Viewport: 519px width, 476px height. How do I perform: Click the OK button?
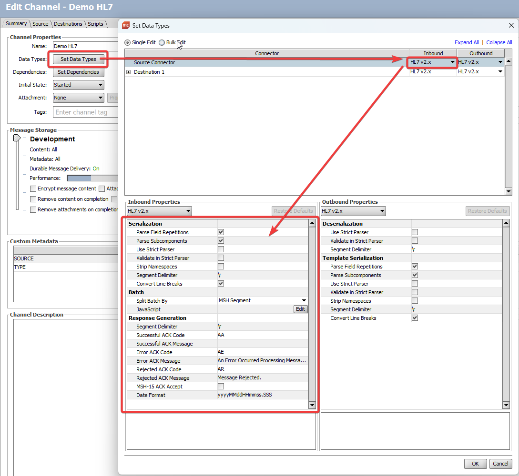[x=475, y=464]
